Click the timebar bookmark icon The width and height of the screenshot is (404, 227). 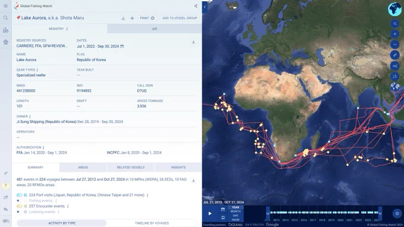[x=223, y=217]
